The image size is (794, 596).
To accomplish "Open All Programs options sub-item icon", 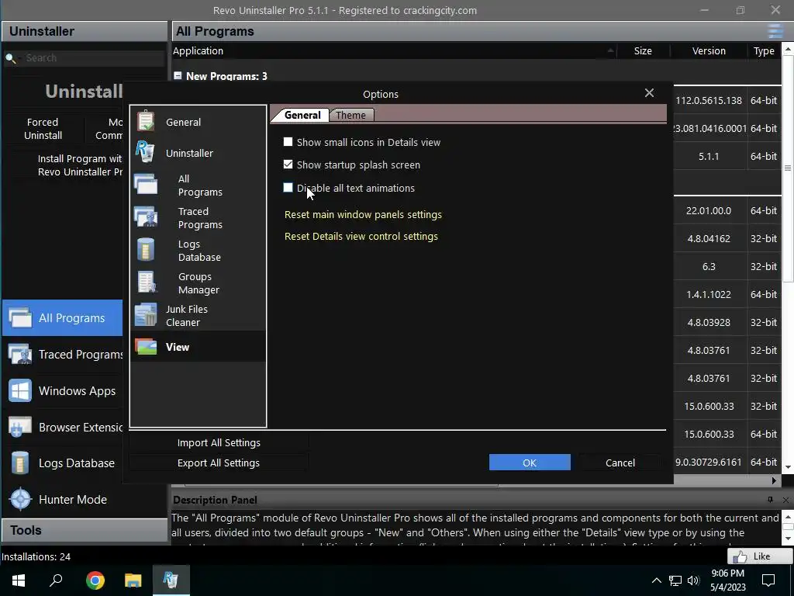I will (x=146, y=185).
